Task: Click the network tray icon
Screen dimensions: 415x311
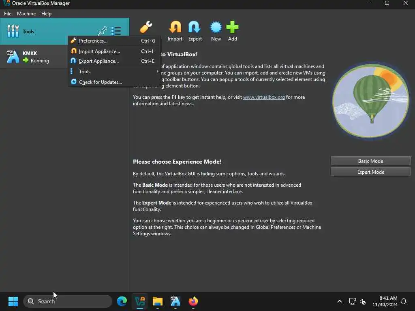Action: [352, 301]
